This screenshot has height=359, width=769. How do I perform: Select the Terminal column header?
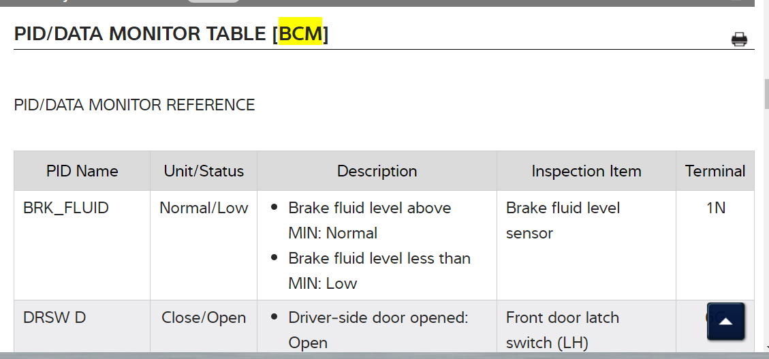coord(715,171)
